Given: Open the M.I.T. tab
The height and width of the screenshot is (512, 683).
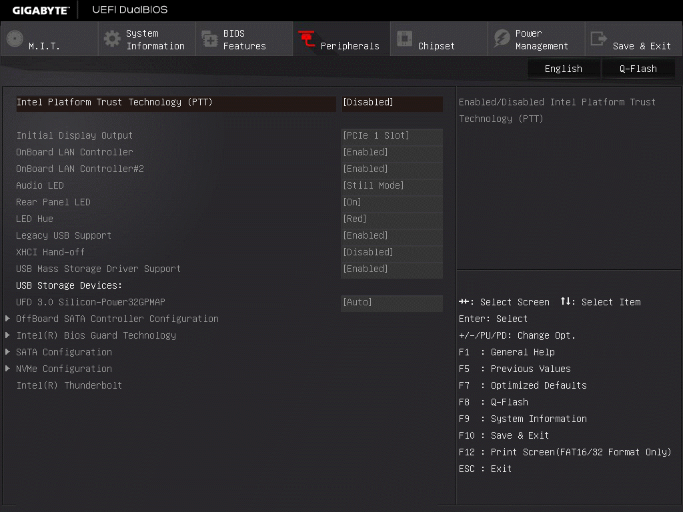Looking at the screenshot, I should pyautogui.click(x=49, y=39).
